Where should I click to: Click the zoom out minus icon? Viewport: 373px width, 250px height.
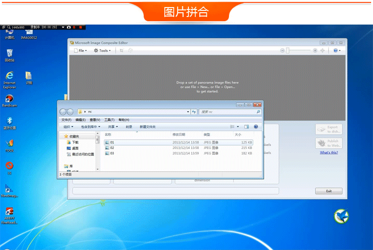coord(282,50)
